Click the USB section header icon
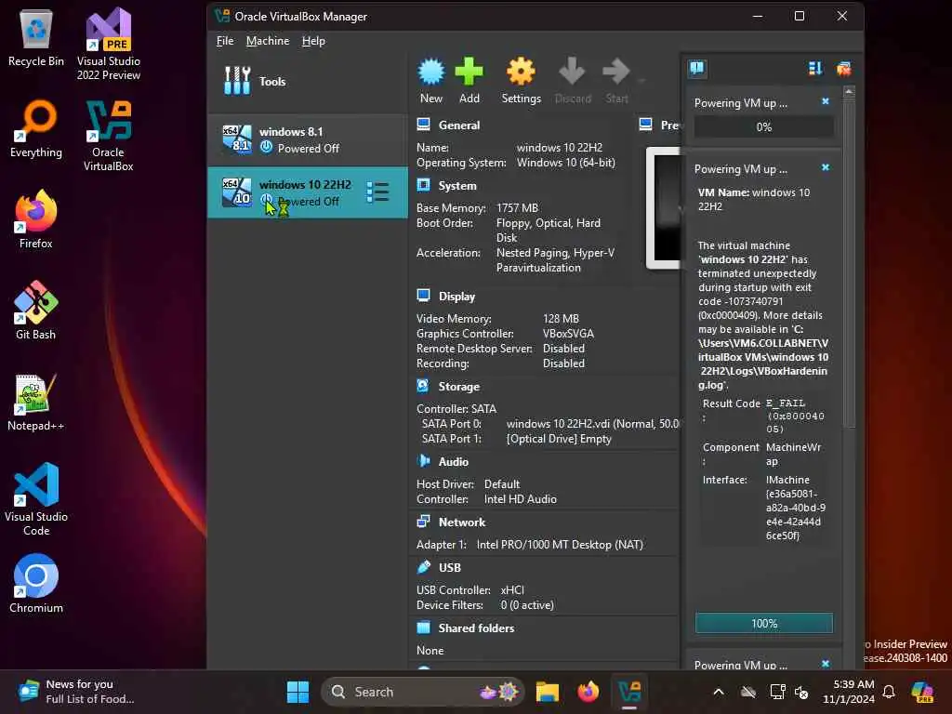The image size is (952, 714). 423,566
